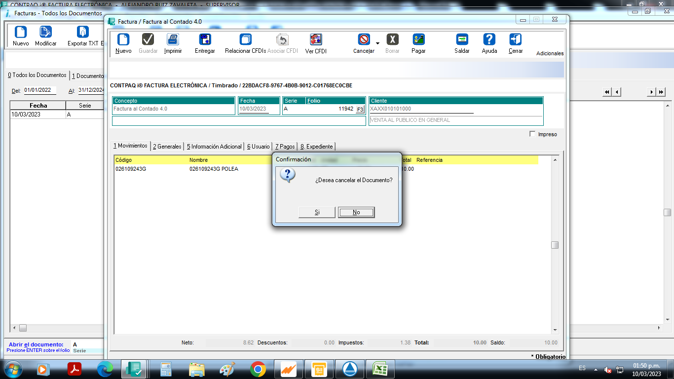
Task: Click the Entregar toolbar icon
Action: point(205,39)
